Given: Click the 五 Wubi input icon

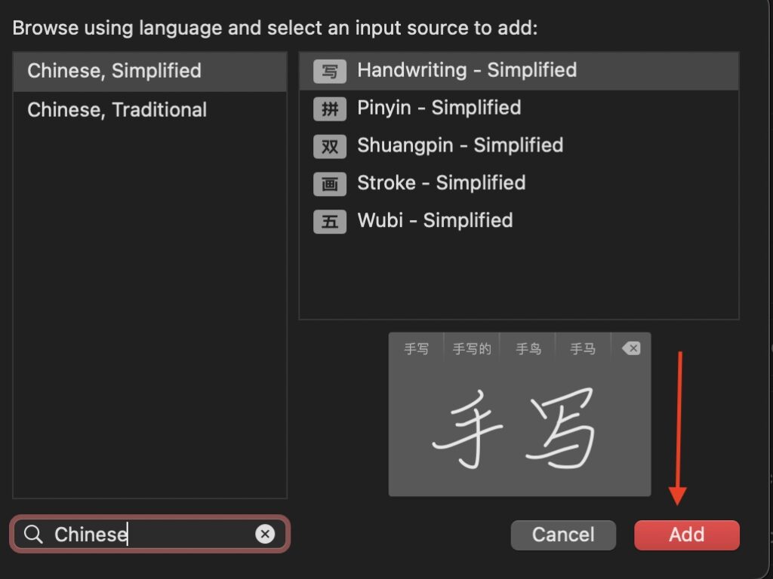Looking at the screenshot, I should coord(329,221).
